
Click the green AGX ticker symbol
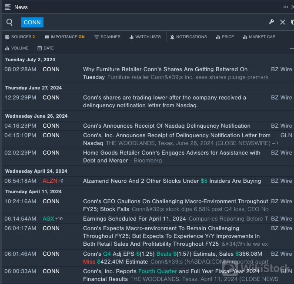(48, 219)
